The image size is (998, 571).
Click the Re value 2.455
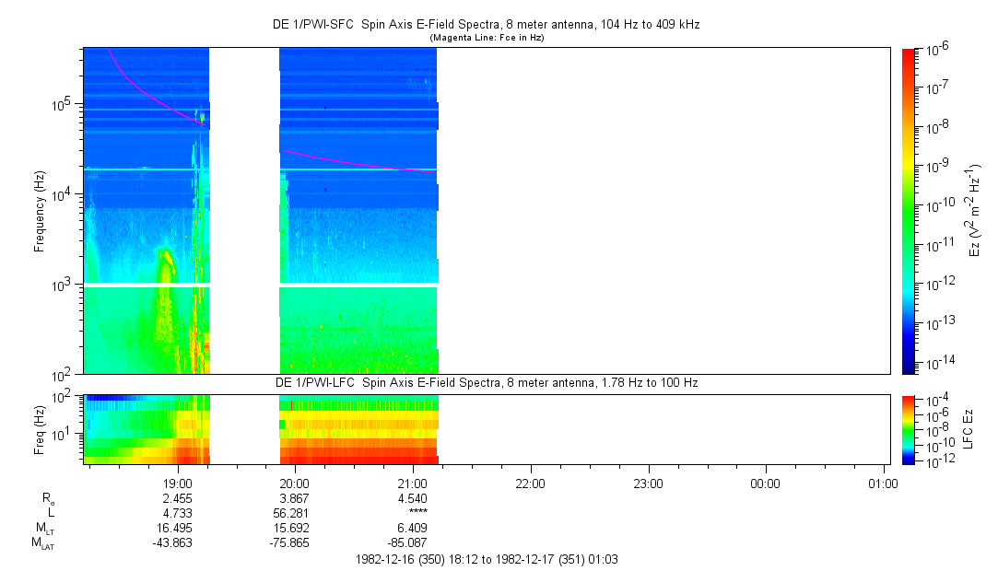177,497
